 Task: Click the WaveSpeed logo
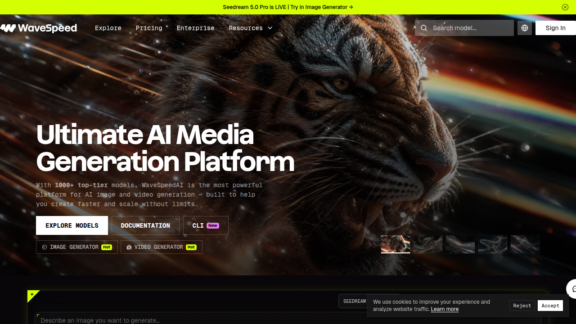pos(39,28)
